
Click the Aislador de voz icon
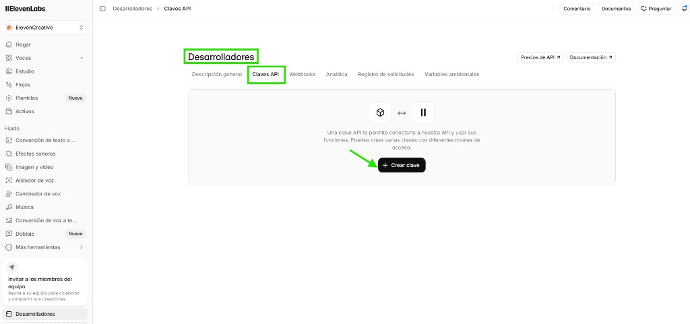9,181
